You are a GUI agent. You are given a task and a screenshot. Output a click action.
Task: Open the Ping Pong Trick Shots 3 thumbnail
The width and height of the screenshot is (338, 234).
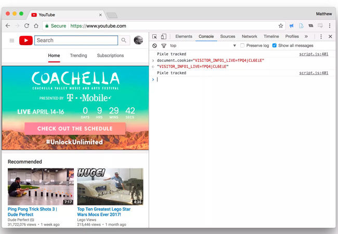coord(41,186)
